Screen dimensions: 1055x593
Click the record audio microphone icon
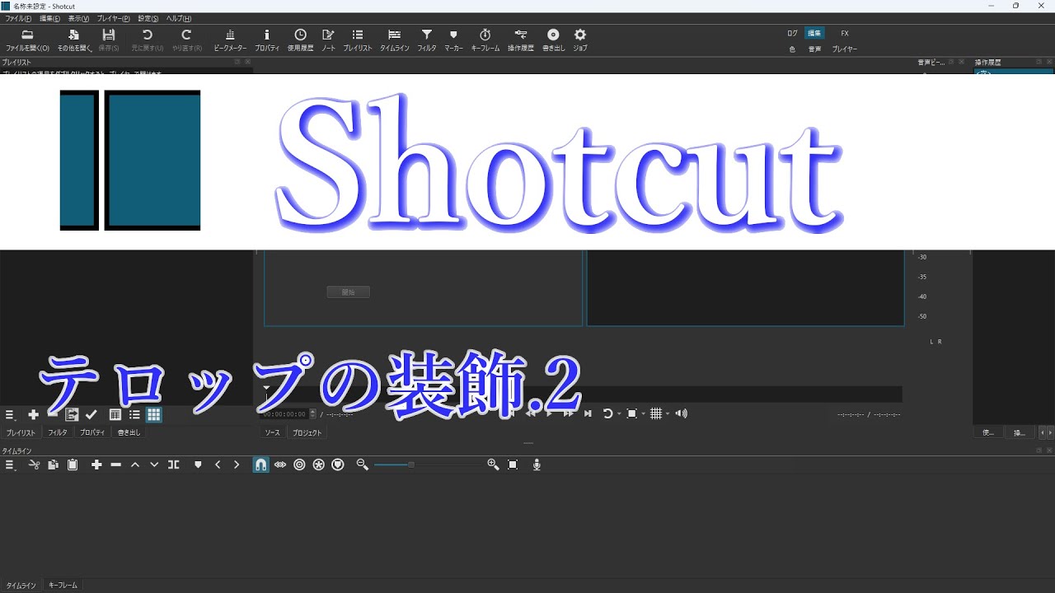click(537, 465)
